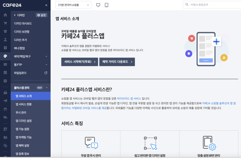Click the 카페24 플러스앱 서비스란? heading
Viewport: 241px width, 158px height.
pyautogui.click(x=87, y=89)
